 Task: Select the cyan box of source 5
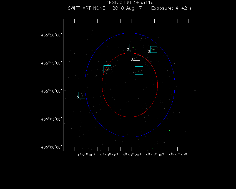tap(82, 95)
